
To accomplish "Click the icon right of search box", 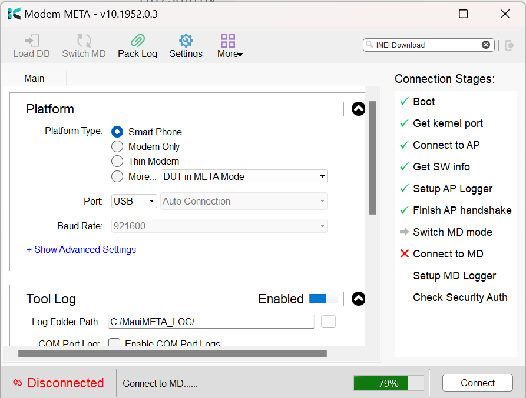I will (x=509, y=45).
